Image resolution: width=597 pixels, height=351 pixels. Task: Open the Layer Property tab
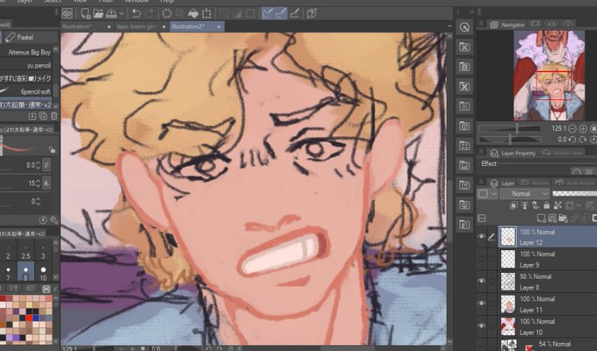click(514, 153)
